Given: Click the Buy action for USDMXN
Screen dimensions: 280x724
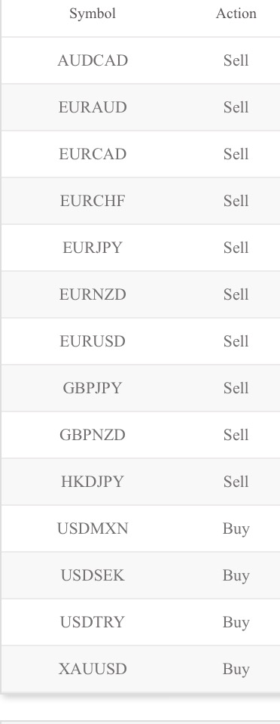Looking at the screenshot, I should 236,528.
